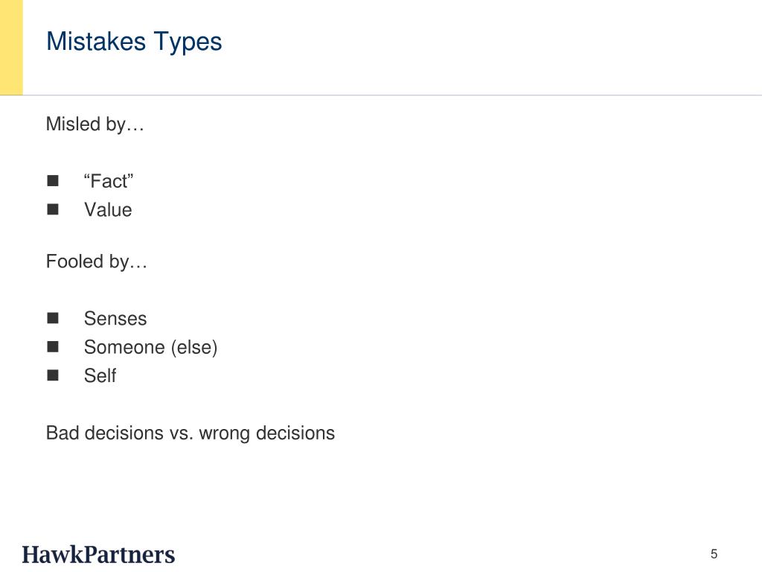The height and width of the screenshot is (572, 762).
Task: Click the Mistakes Types slide title
Action: tap(134, 42)
